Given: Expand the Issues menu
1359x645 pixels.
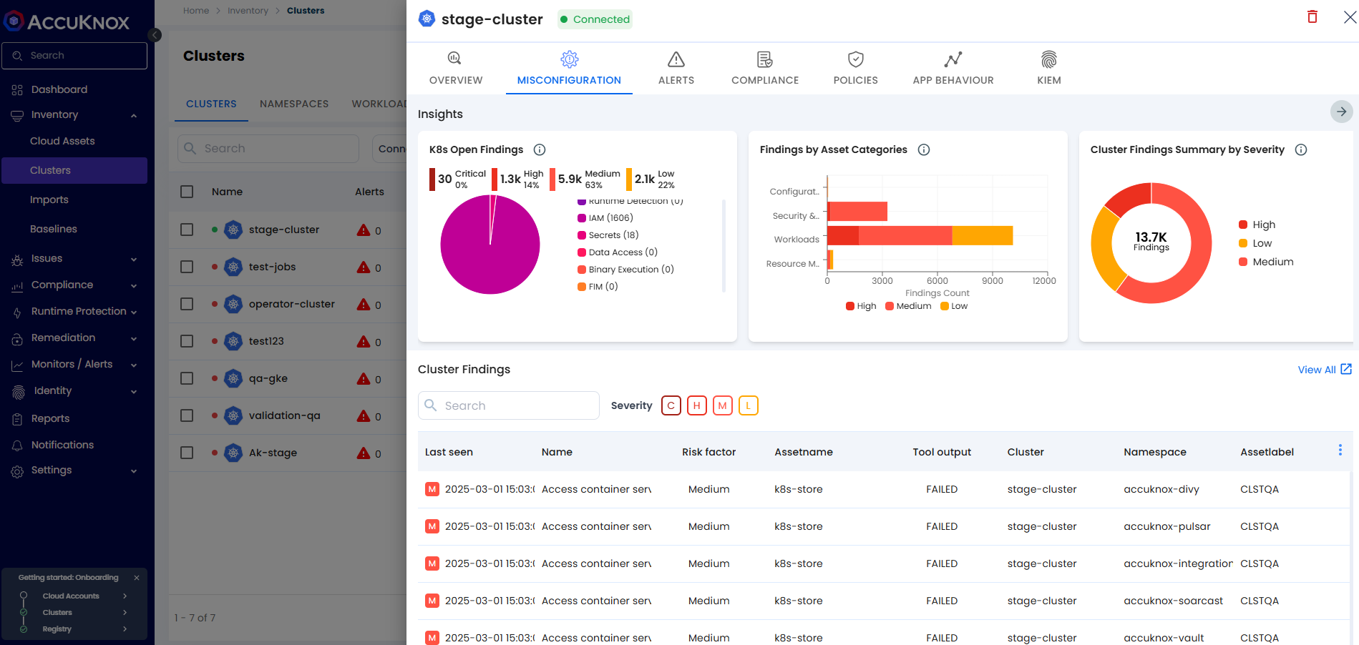Looking at the screenshot, I should click(x=74, y=259).
